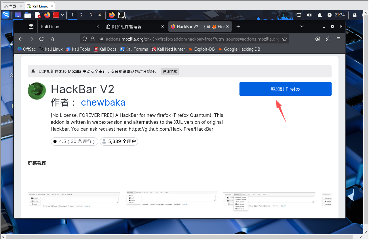Open a new browser tab

(238, 26)
